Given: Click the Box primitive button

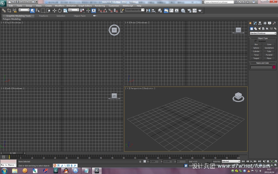Looking at the screenshot, I should coord(256,45).
